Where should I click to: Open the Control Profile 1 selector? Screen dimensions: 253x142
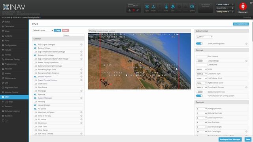225,4
